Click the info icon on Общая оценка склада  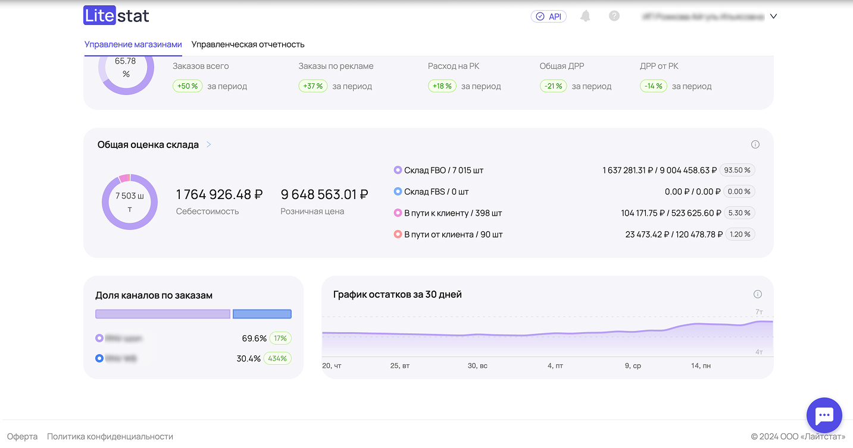[755, 144]
